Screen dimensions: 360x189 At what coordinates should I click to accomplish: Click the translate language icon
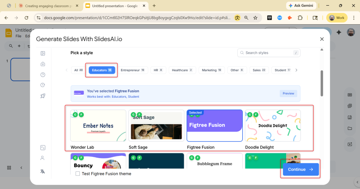click(x=43, y=171)
